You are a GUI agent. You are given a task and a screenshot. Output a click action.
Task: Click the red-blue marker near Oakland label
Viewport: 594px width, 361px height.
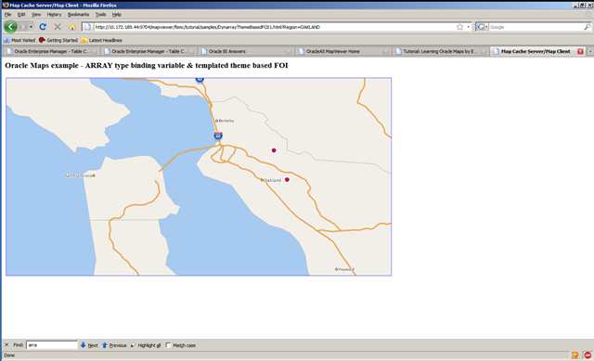point(287,179)
